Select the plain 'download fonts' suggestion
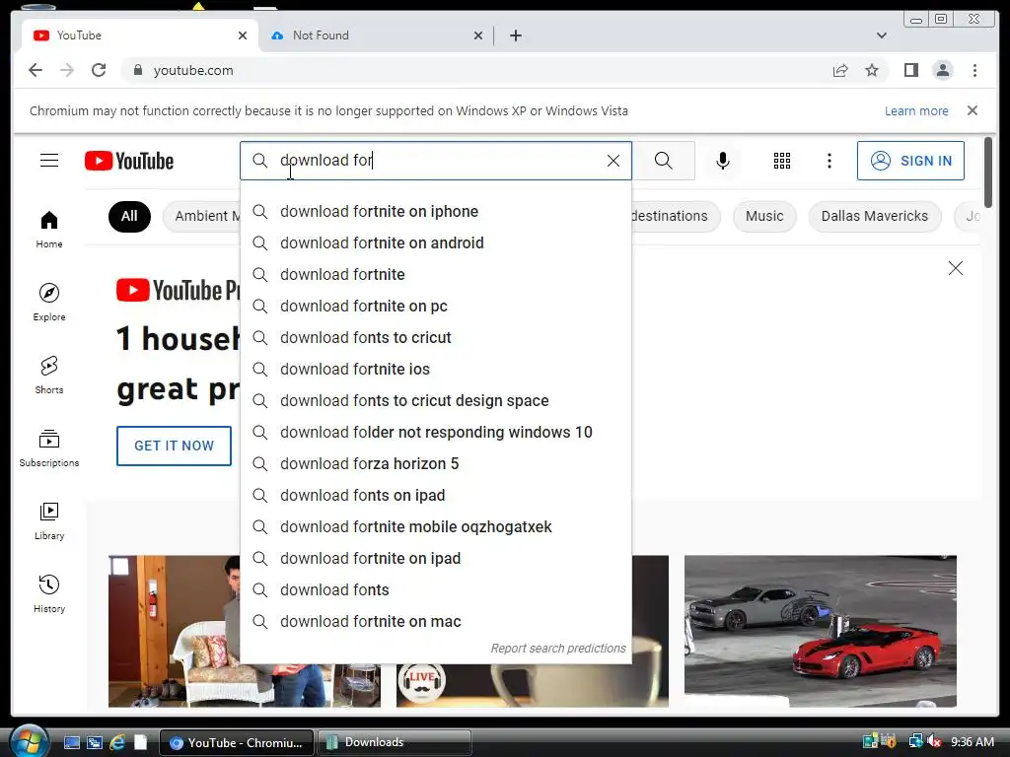 pos(436,589)
